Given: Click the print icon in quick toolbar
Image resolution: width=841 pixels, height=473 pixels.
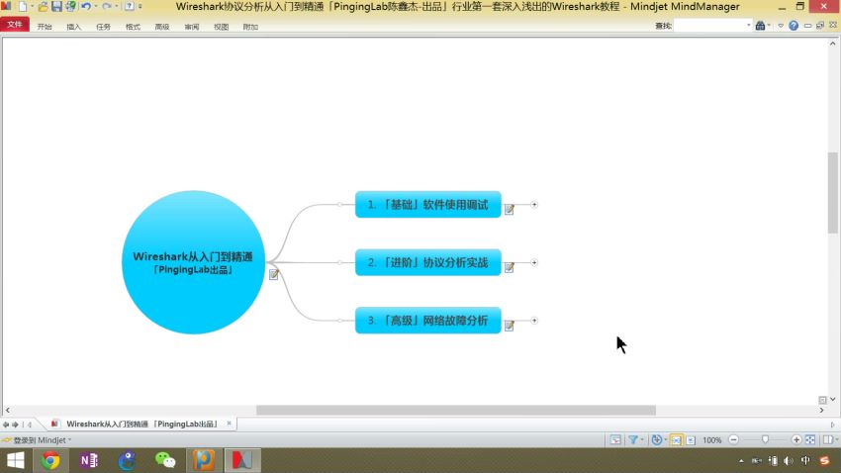Looking at the screenshot, I should coord(70,7).
